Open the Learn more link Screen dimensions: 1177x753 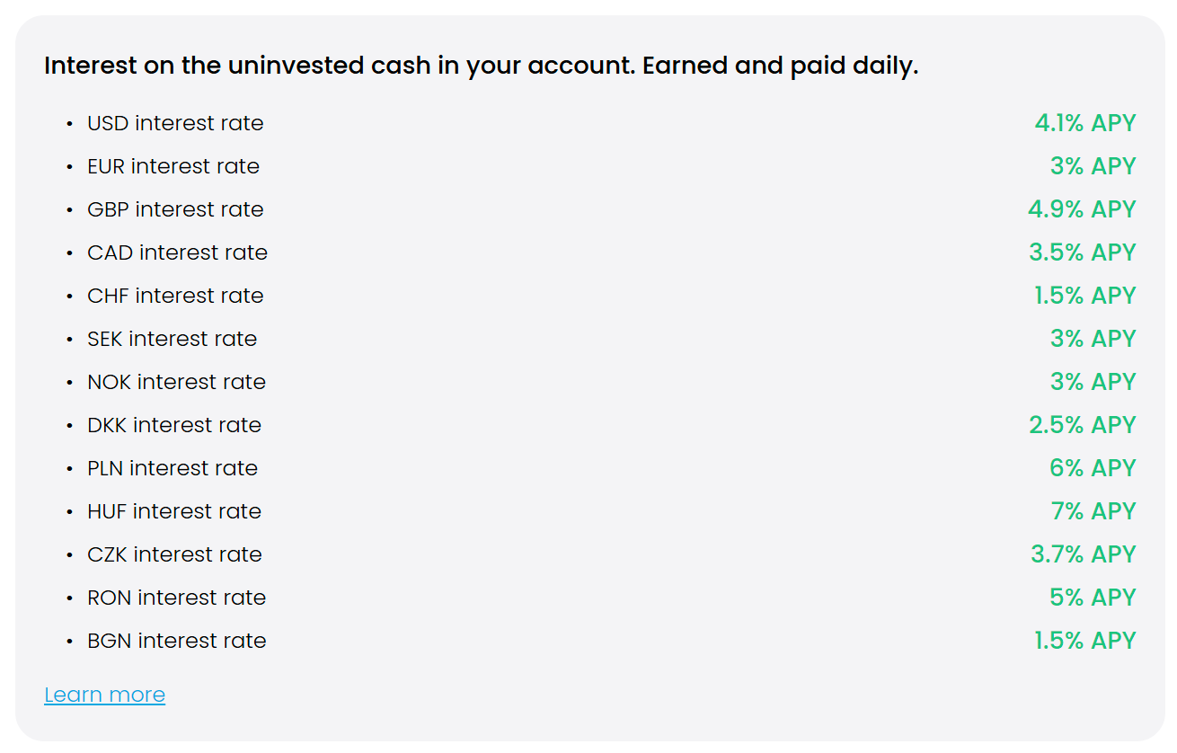[x=104, y=695]
